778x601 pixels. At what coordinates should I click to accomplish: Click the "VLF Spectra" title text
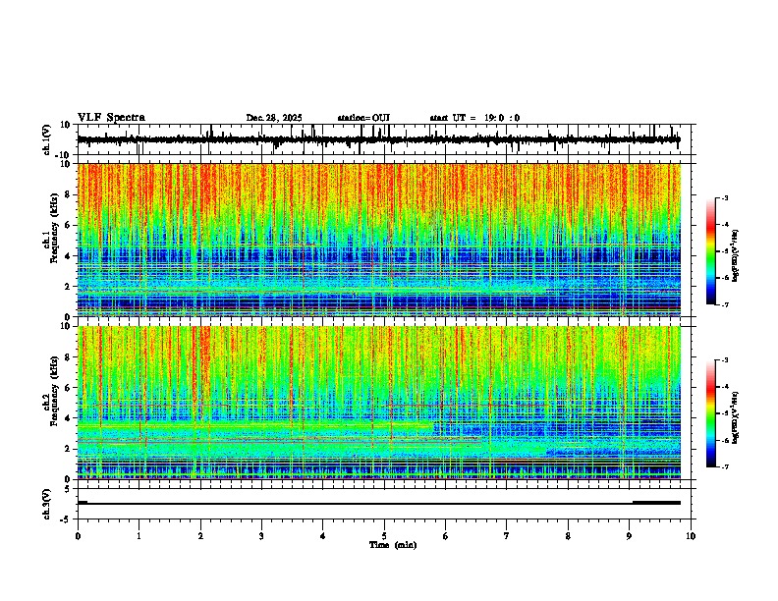pos(111,118)
